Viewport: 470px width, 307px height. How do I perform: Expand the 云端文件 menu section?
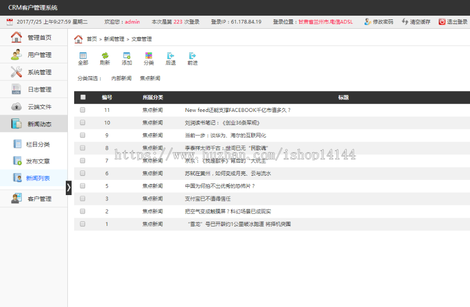click(x=33, y=107)
